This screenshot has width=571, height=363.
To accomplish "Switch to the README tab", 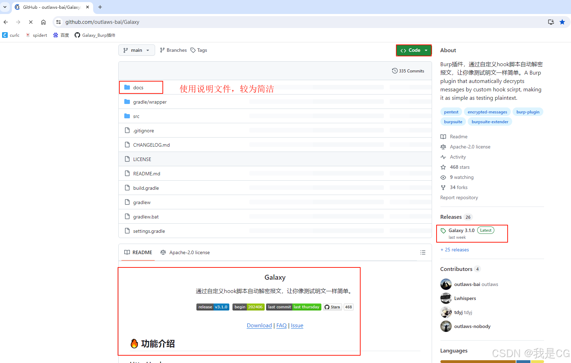I will (x=138, y=252).
